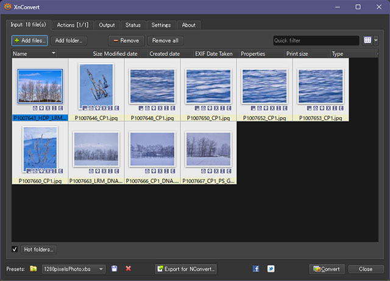
Task: Go to the Settings tab
Action: pos(161,25)
